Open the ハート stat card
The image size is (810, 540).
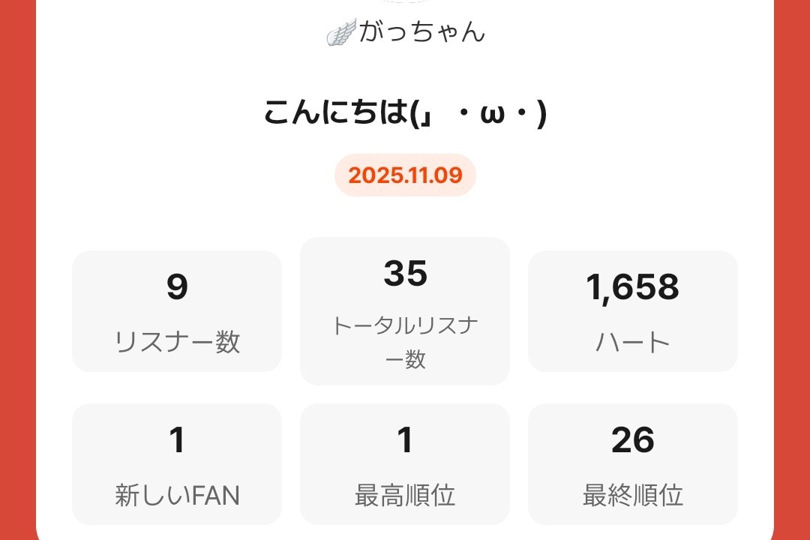click(x=633, y=311)
